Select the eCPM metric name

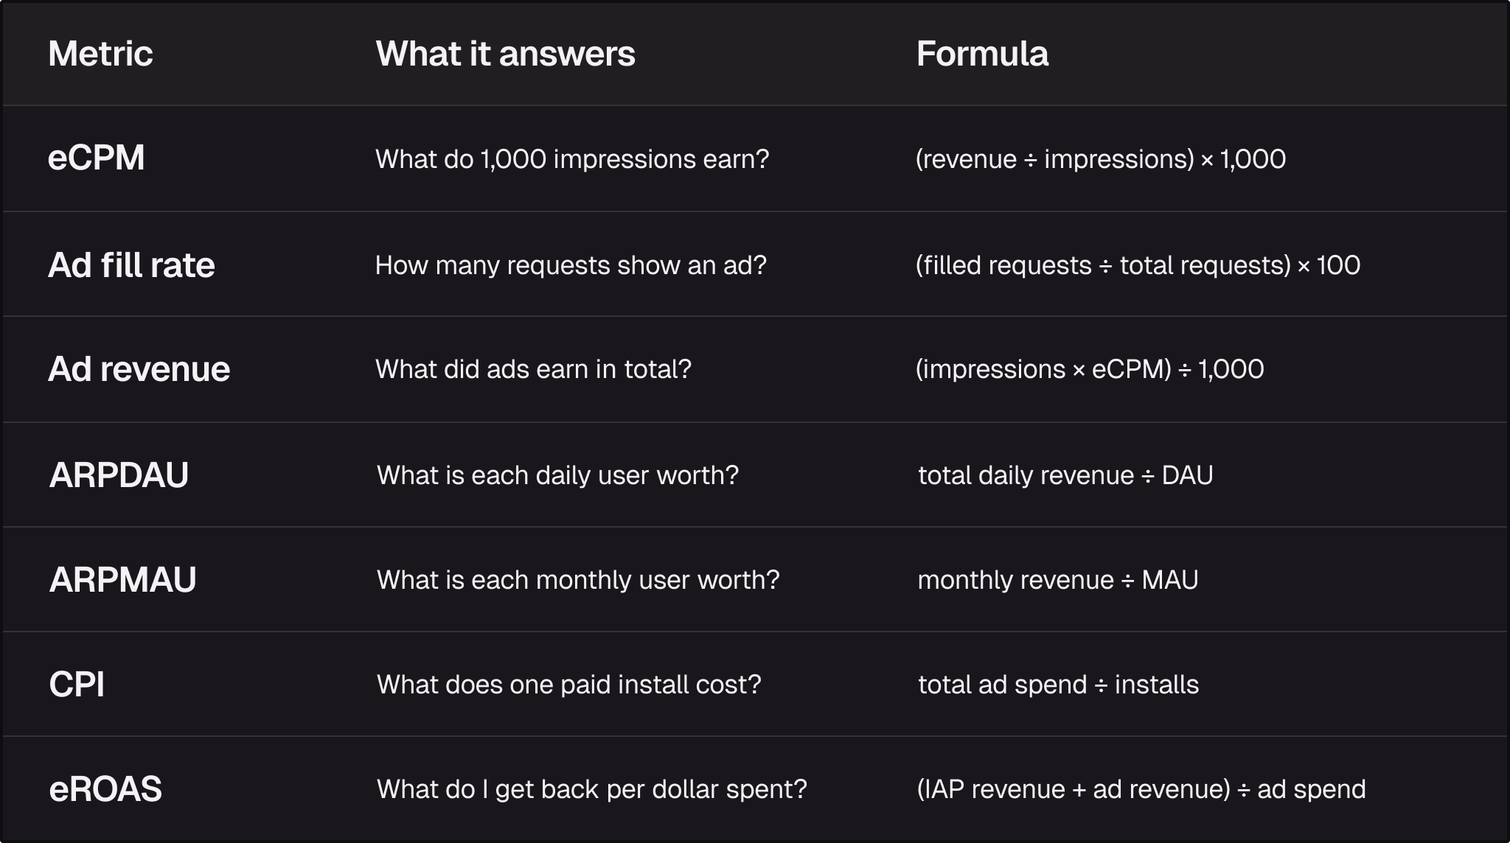point(96,158)
